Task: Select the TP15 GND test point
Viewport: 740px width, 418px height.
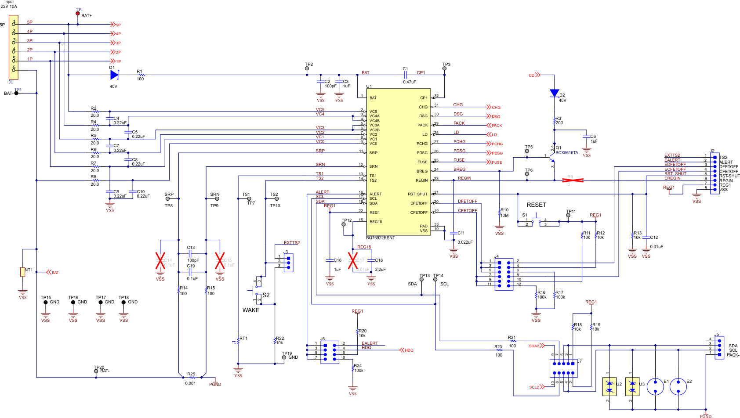Action: click(45, 302)
